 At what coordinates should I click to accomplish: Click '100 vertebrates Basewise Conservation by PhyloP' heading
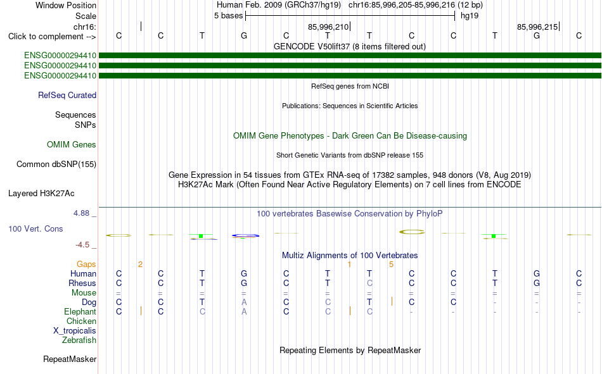click(x=350, y=214)
